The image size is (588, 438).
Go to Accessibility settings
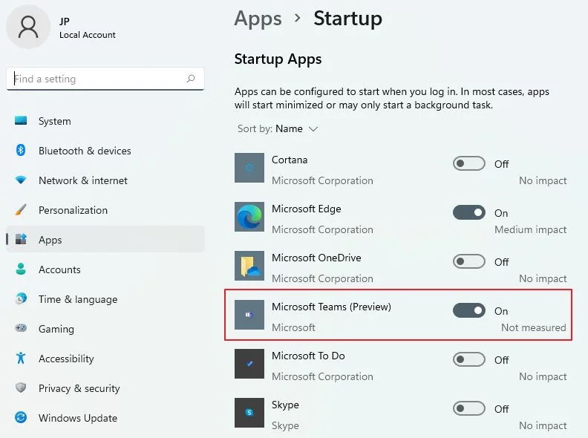click(x=105, y=358)
